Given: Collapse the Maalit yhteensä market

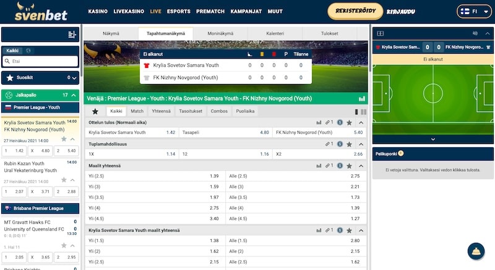Looking at the screenshot, I should point(361,166).
